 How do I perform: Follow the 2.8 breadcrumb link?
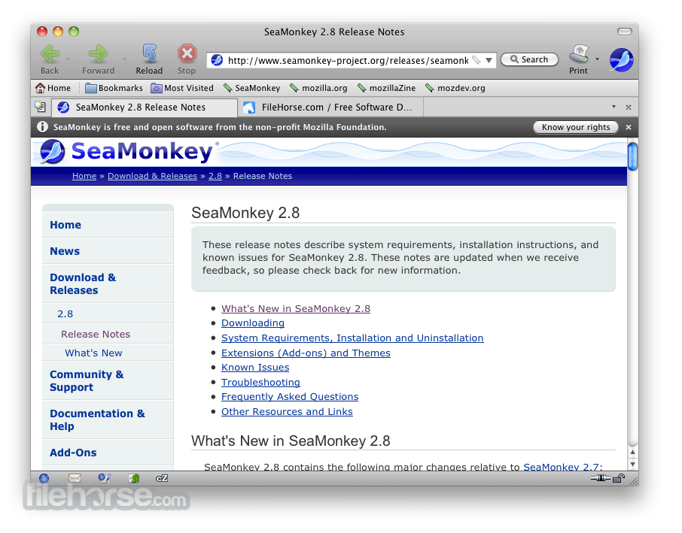[x=215, y=176]
